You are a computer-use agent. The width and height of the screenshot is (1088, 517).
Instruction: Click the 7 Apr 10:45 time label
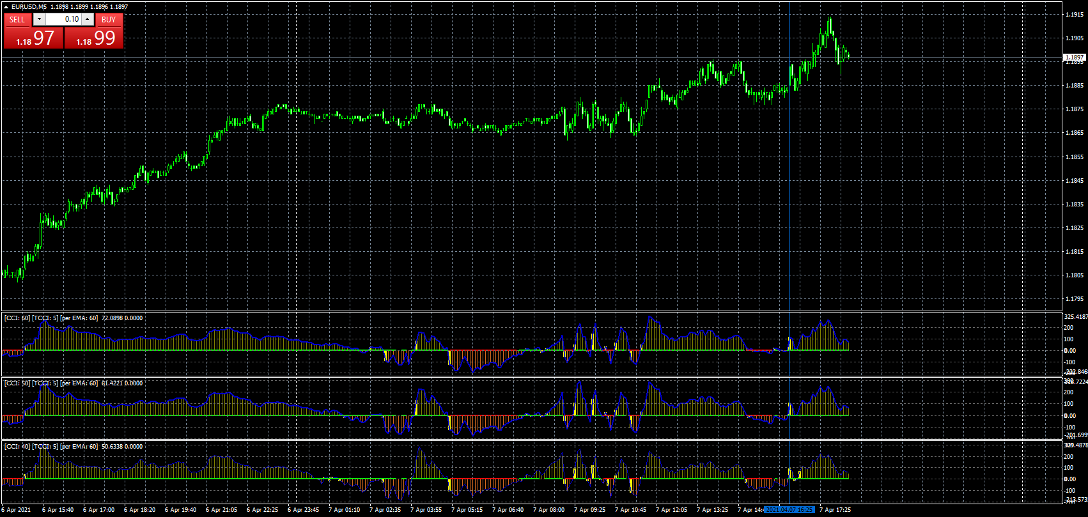click(630, 510)
